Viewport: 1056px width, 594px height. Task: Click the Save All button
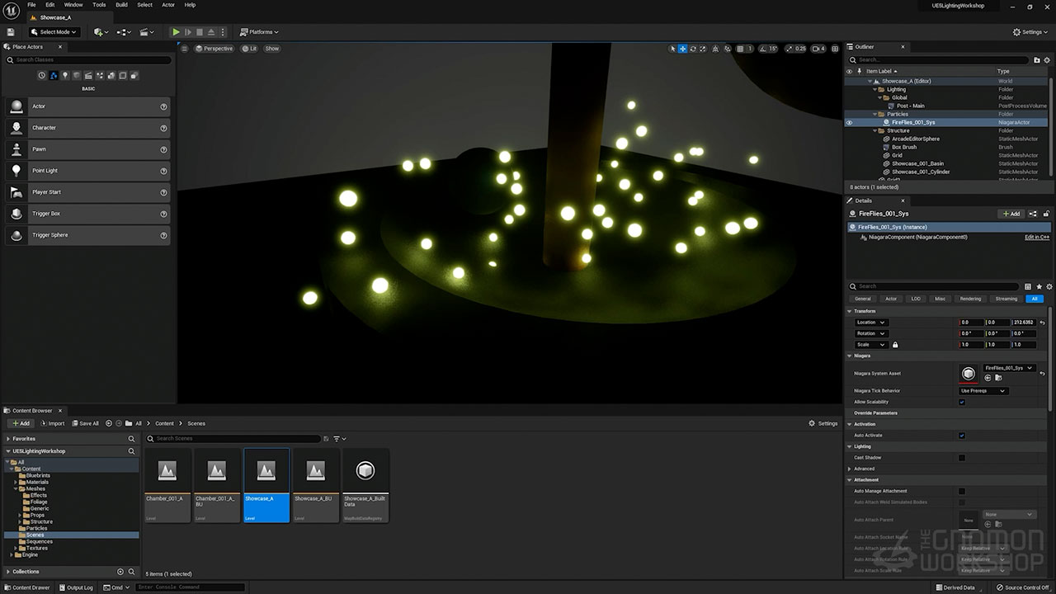(84, 423)
